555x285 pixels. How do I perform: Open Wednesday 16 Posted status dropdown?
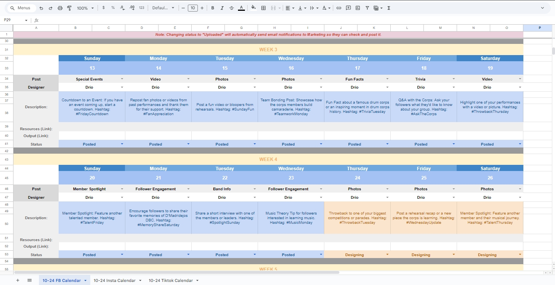[x=321, y=144]
